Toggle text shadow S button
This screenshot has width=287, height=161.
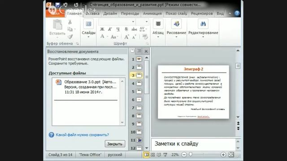tap(126, 29)
